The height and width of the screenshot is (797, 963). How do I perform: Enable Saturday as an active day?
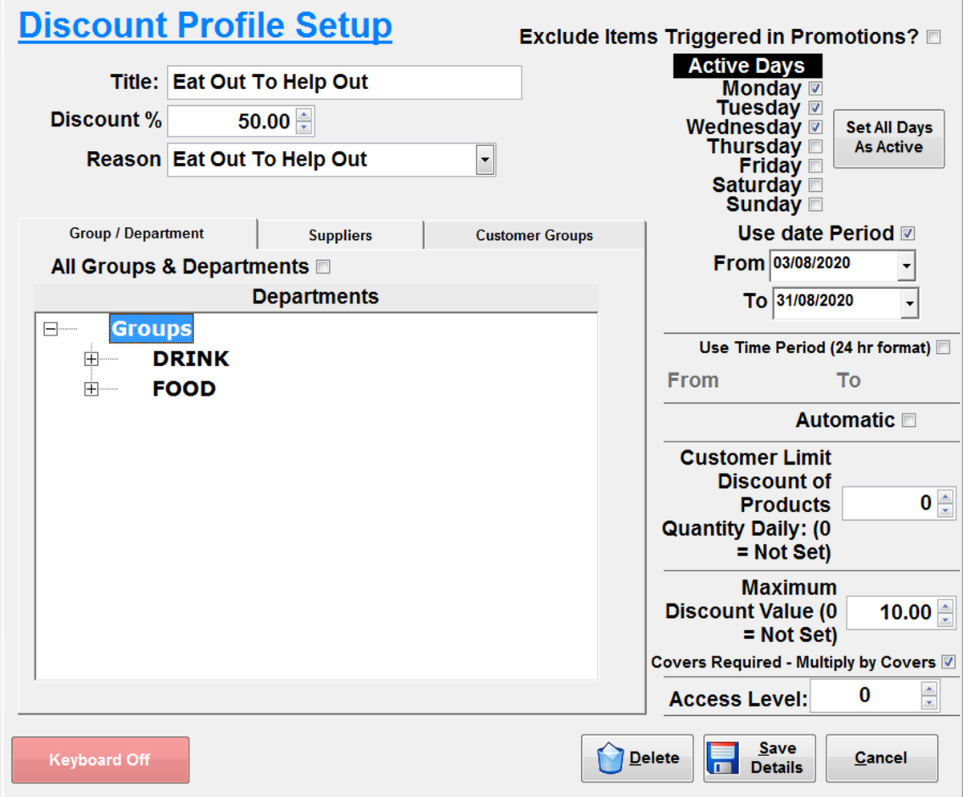pos(815,185)
